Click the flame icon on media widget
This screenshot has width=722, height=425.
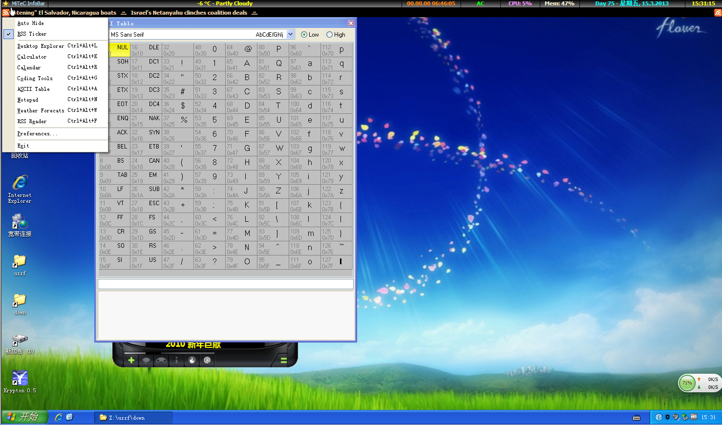coord(192,361)
